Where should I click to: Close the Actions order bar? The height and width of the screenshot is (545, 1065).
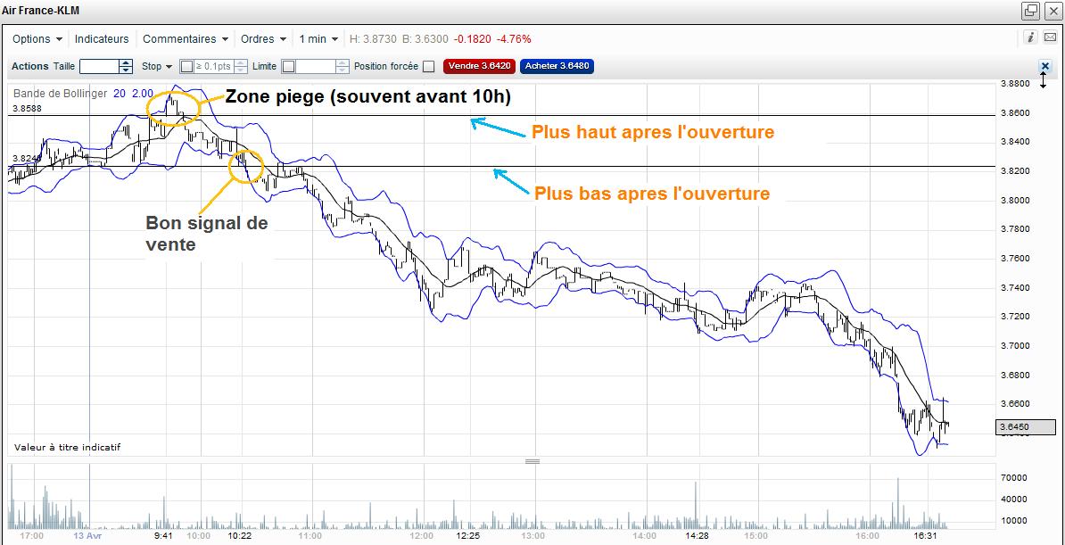pyautogui.click(x=1045, y=66)
